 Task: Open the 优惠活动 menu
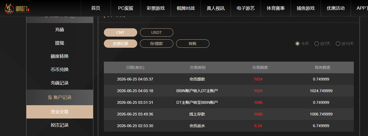point(336,8)
